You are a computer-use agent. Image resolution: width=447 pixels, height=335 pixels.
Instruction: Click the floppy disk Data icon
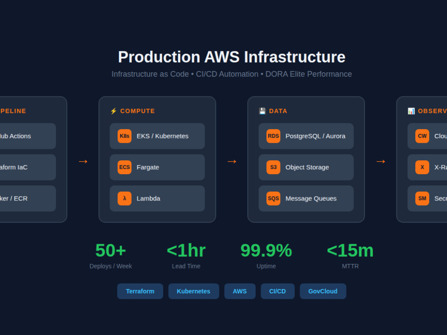click(262, 111)
